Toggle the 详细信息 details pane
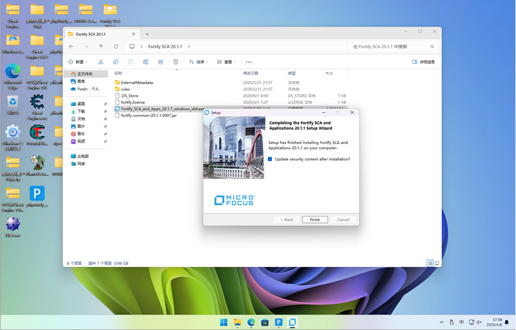Viewport: 516px width, 330px height. (x=424, y=62)
